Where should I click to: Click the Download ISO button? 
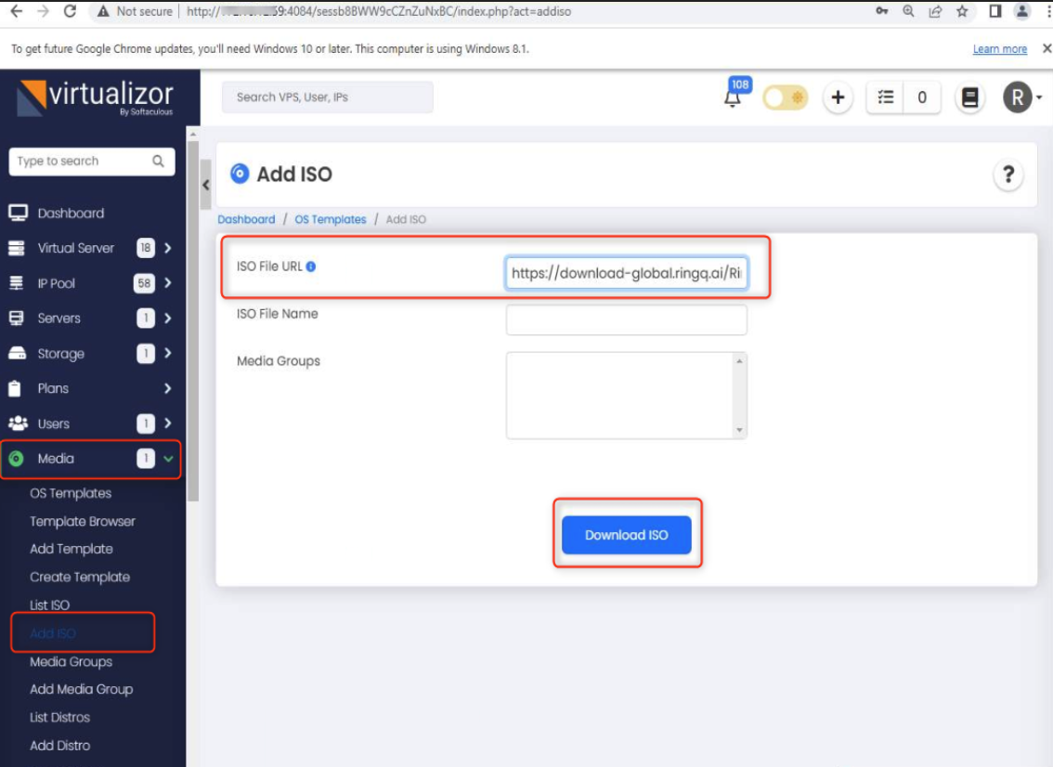click(x=626, y=535)
